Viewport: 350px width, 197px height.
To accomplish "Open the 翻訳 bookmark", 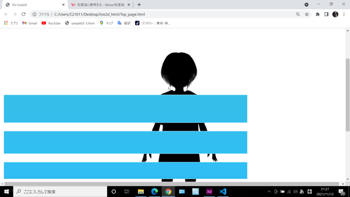I will [x=124, y=23].
